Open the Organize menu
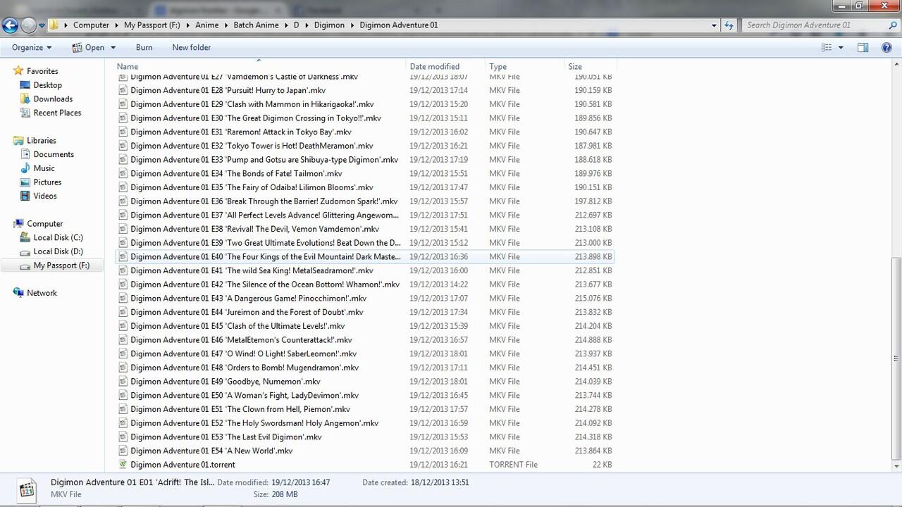This screenshot has width=902, height=507. [32, 47]
